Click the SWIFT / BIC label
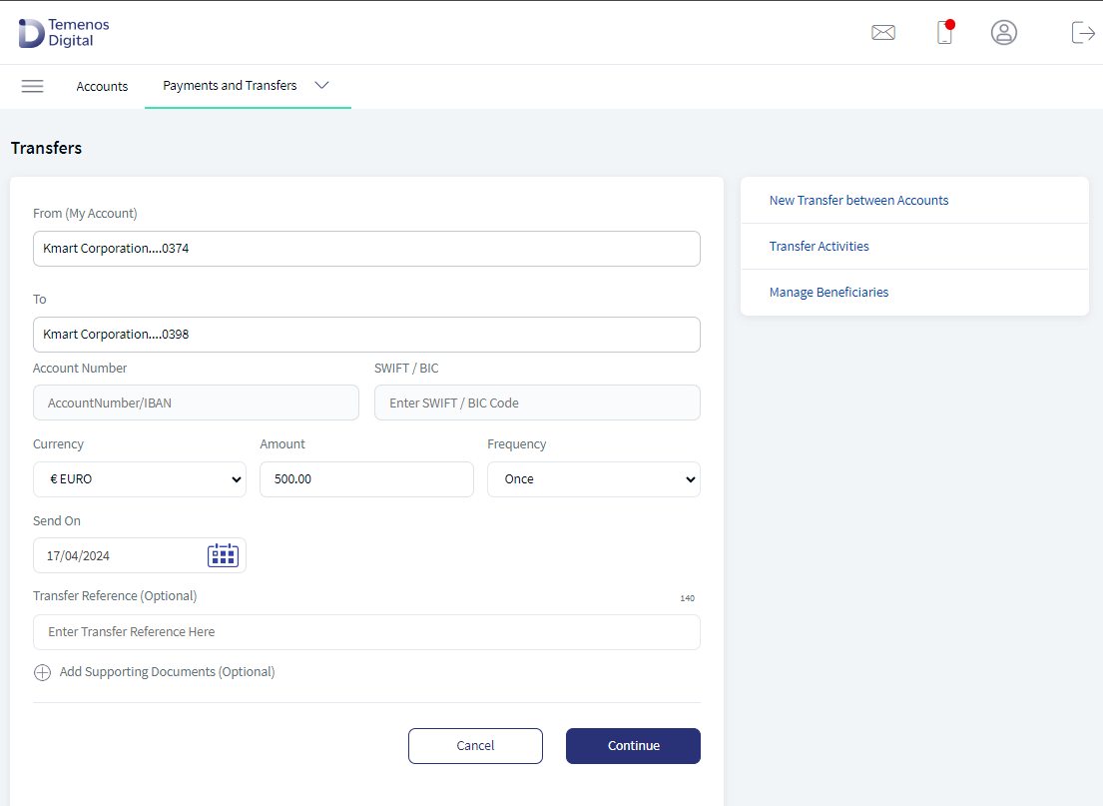This screenshot has width=1103, height=806. pyautogui.click(x=406, y=369)
